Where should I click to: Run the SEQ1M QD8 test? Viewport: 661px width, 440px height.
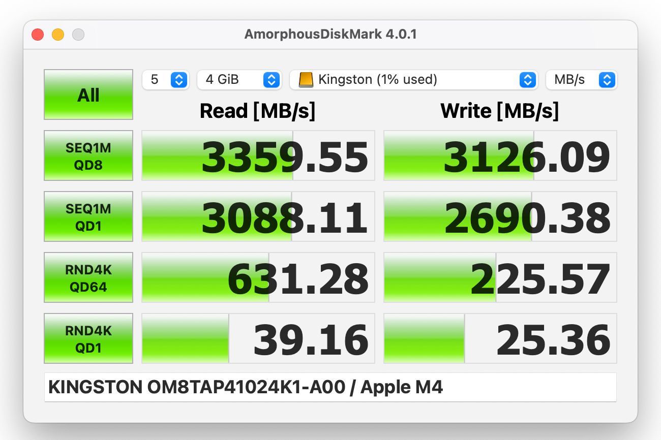point(88,155)
